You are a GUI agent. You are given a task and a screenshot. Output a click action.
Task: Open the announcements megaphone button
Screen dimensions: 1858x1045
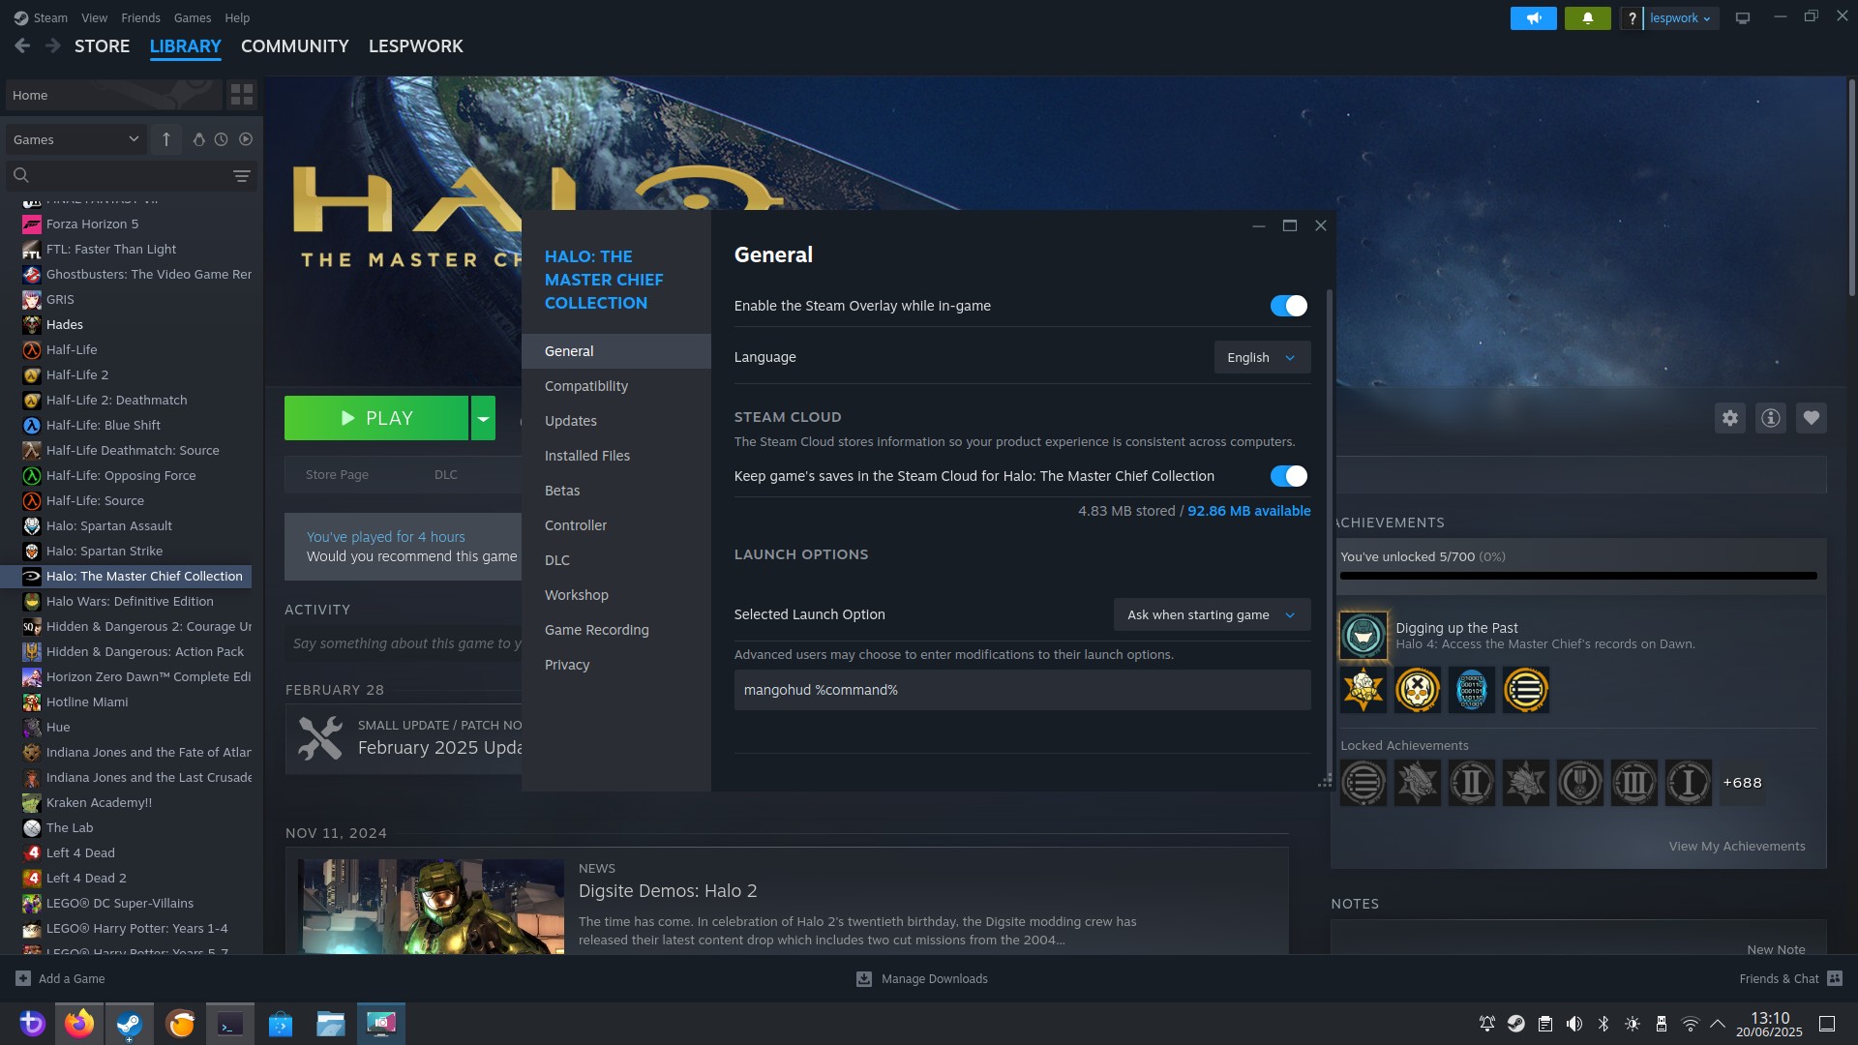coord(1533,18)
